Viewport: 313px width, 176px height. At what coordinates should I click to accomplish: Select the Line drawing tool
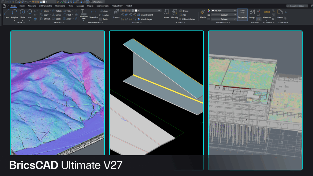[x=6, y=14]
